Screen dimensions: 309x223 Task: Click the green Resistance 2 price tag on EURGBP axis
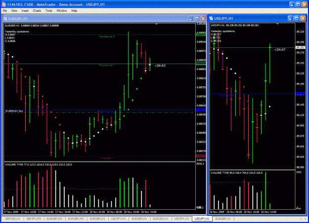click(x=201, y=35)
